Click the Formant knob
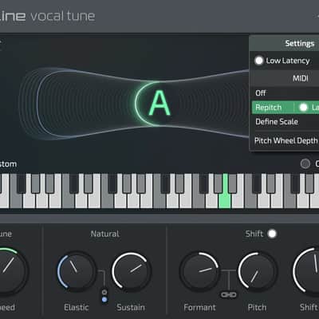 199,271
